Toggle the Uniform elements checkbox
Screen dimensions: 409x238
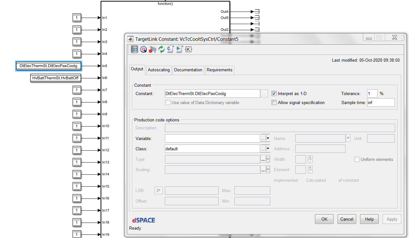click(357, 159)
